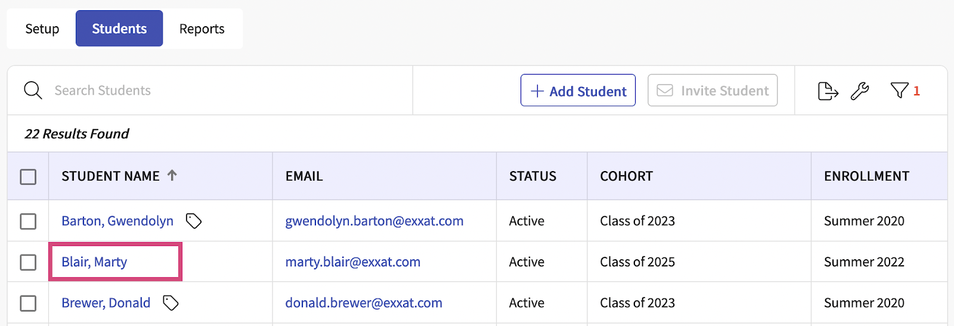Switch to the Setup tab
954x326 pixels.
(42, 29)
